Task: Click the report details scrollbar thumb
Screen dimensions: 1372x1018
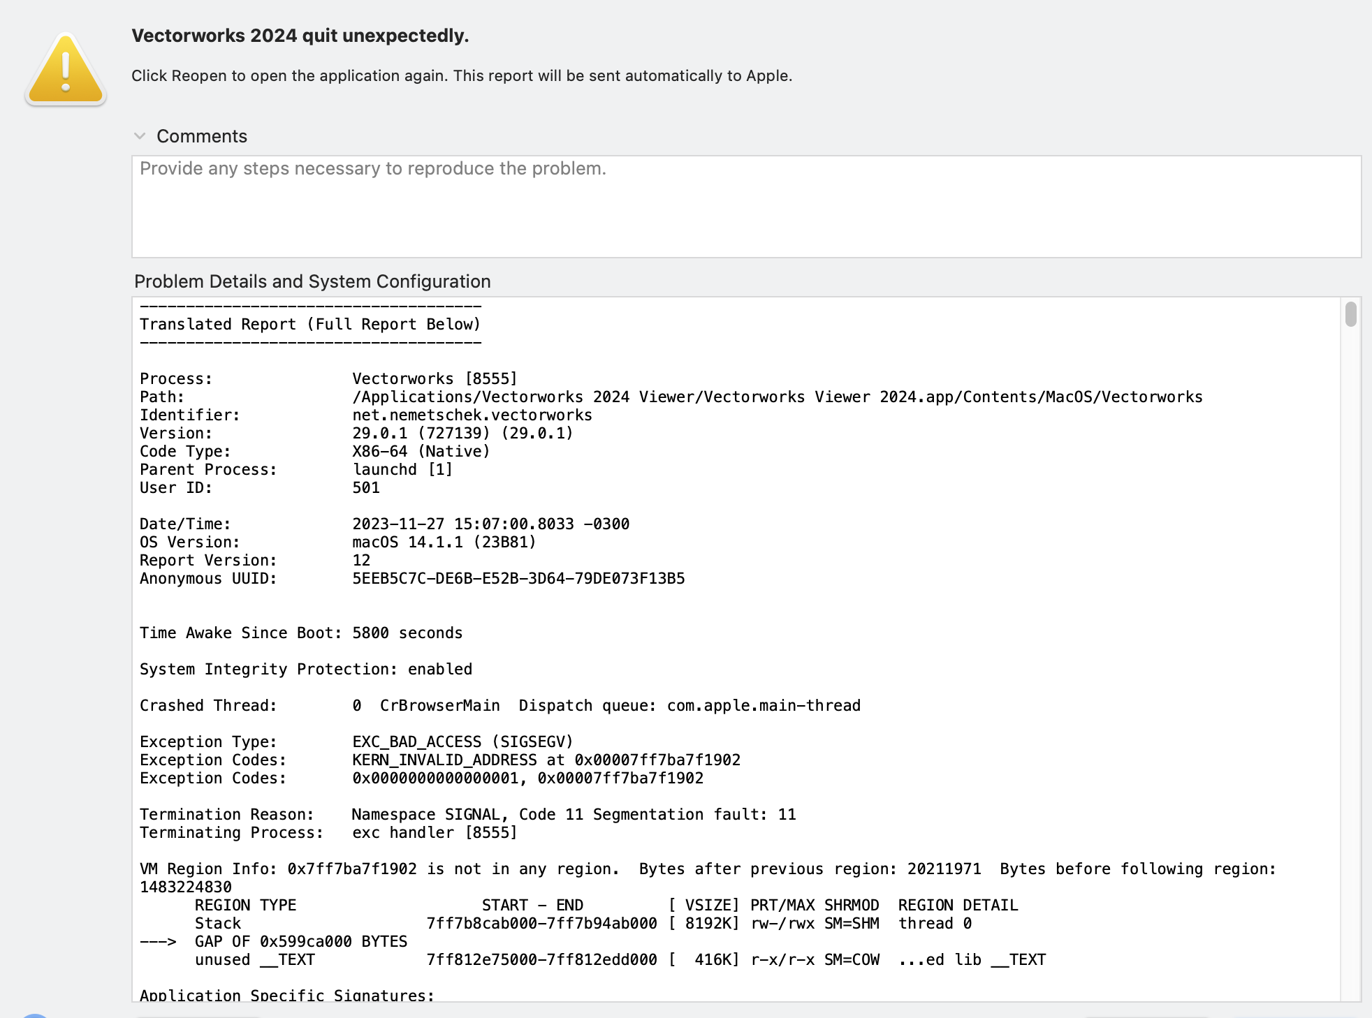Action: tap(1351, 313)
